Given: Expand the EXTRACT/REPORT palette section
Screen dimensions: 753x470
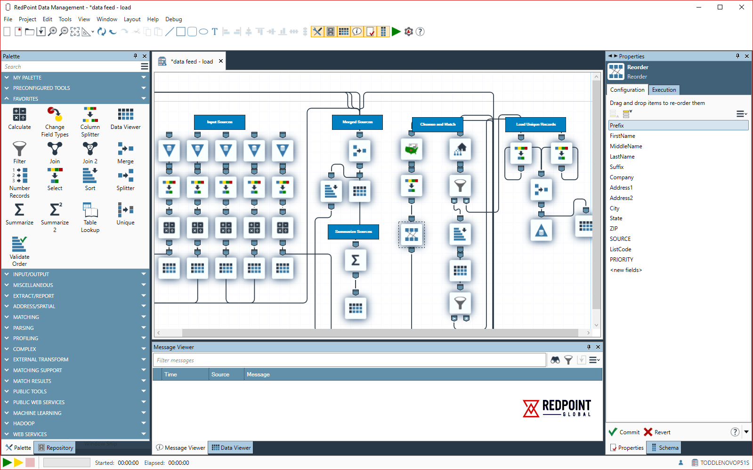Looking at the screenshot, I should [x=75, y=296].
